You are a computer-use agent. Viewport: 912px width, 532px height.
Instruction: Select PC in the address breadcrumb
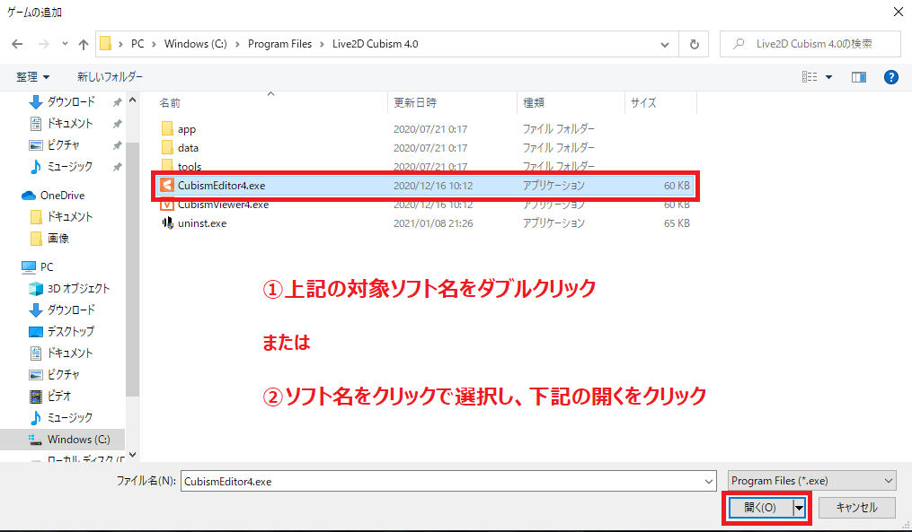[x=137, y=44]
